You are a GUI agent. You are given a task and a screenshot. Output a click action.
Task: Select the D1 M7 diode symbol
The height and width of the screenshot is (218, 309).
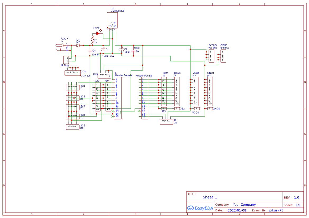coord(78,45)
